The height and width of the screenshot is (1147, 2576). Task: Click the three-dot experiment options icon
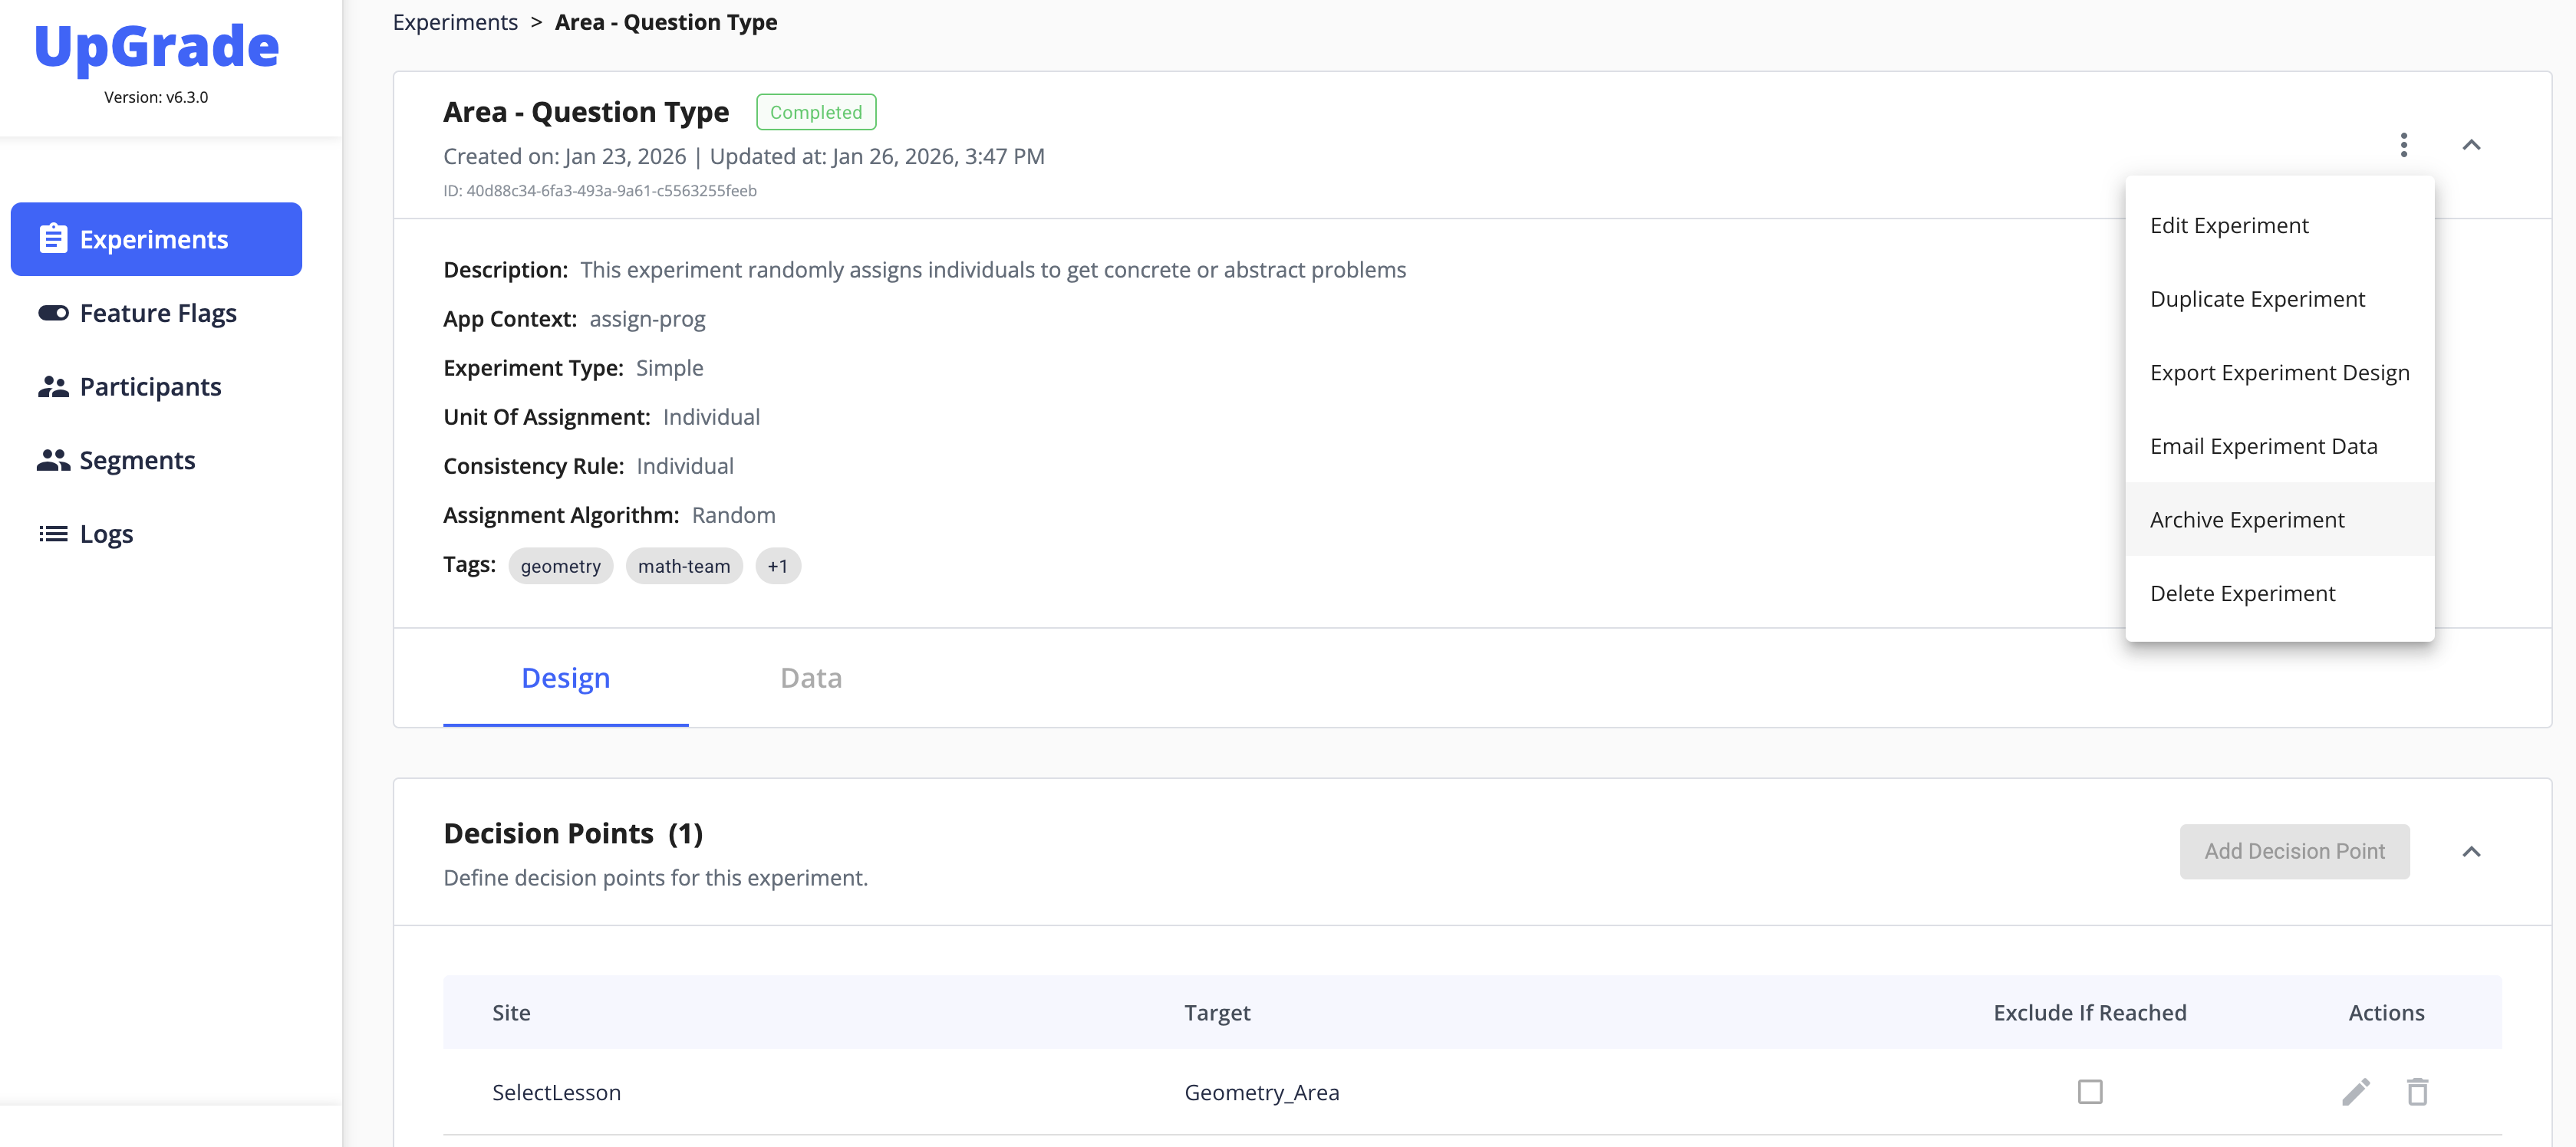2403,145
